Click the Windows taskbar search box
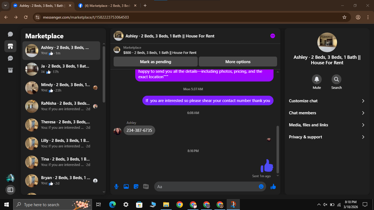 53,205
